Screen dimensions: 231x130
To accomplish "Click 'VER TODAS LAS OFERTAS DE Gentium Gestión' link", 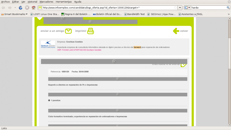I will tap(79, 50).
